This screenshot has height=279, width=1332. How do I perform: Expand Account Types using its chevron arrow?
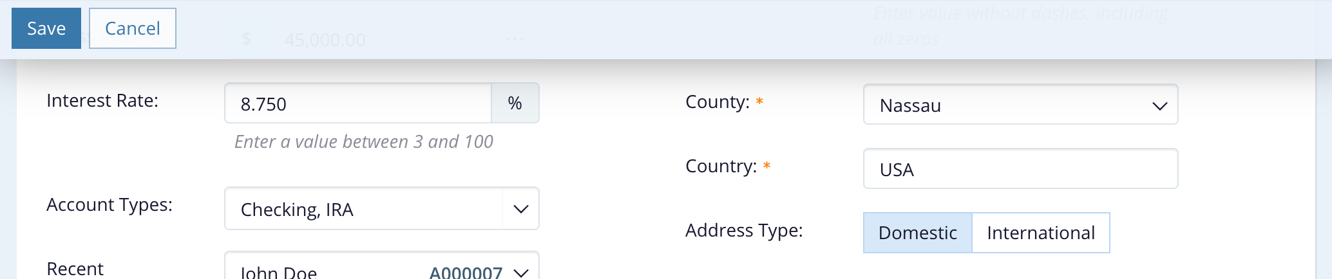520,209
